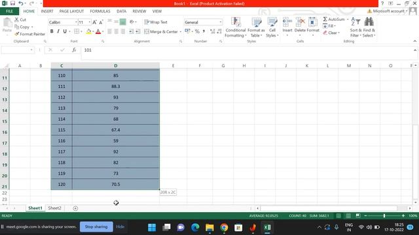The width and height of the screenshot is (419, 235).
Task: Click Stop sharing button
Action: click(96, 227)
